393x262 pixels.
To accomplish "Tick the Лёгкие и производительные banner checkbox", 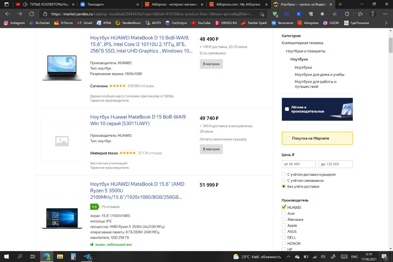I will (x=287, y=109).
